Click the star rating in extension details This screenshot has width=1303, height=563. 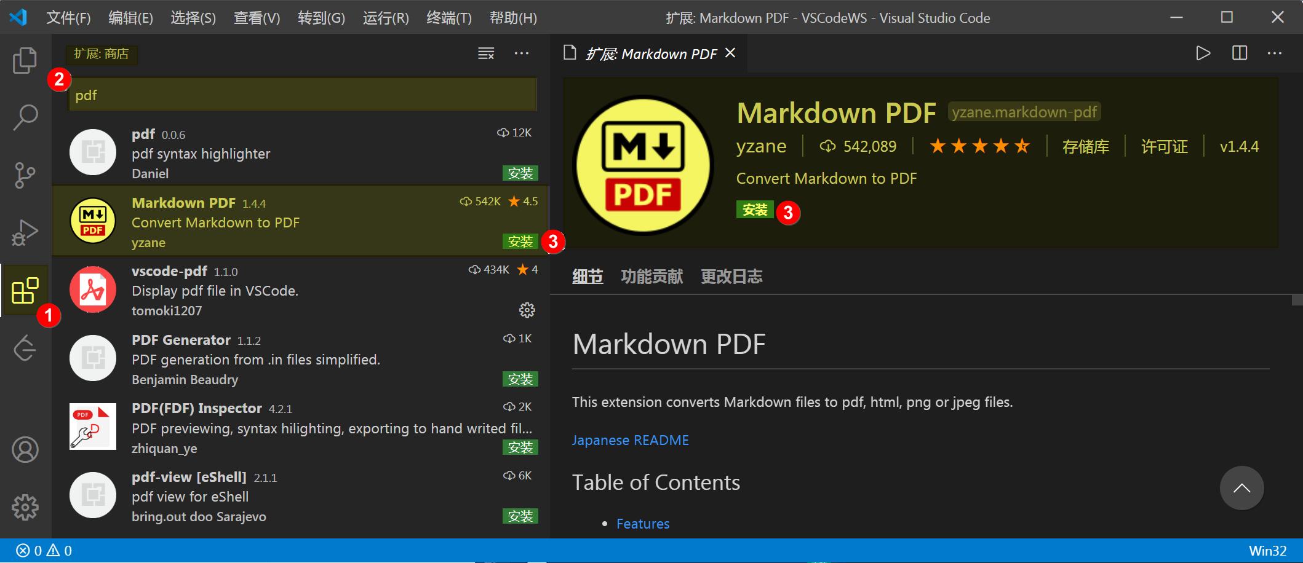click(979, 146)
